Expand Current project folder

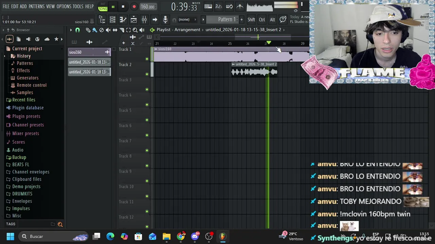[27, 48]
